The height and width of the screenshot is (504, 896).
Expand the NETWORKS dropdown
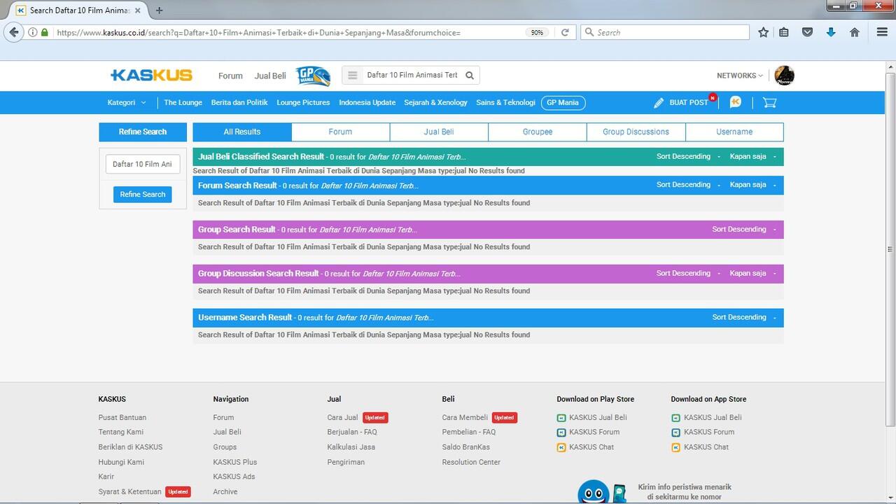coord(740,76)
